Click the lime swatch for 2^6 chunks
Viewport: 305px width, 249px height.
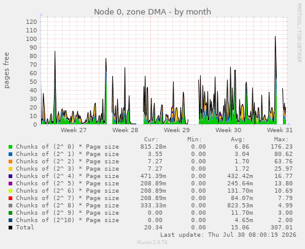[x=10, y=191]
